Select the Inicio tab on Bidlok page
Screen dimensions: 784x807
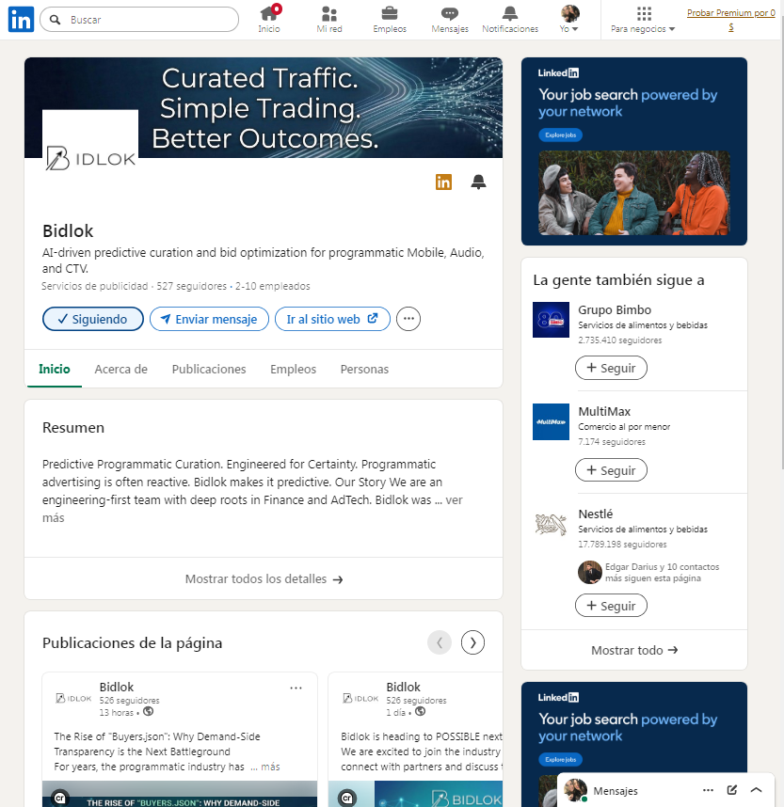point(54,369)
